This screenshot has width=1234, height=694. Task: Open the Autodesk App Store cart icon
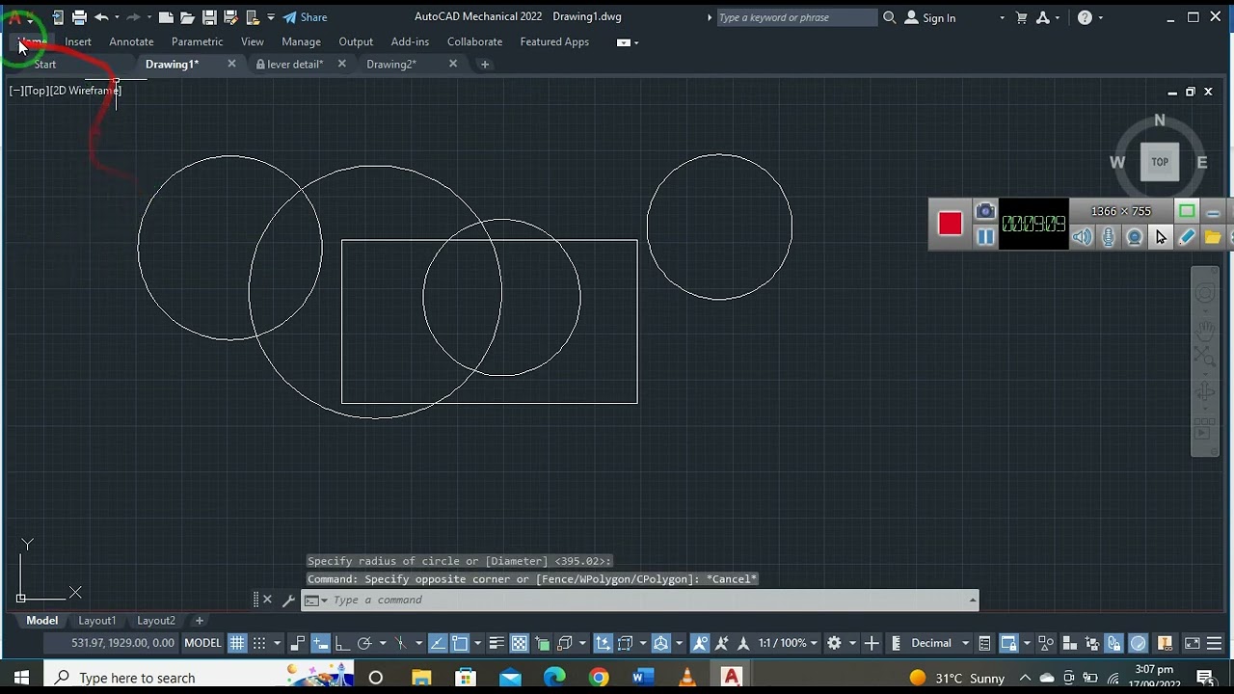click(x=1022, y=17)
